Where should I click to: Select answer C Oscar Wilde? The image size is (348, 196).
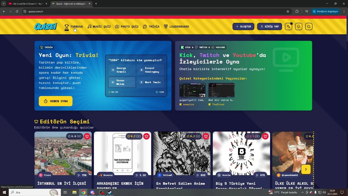coord(122,82)
